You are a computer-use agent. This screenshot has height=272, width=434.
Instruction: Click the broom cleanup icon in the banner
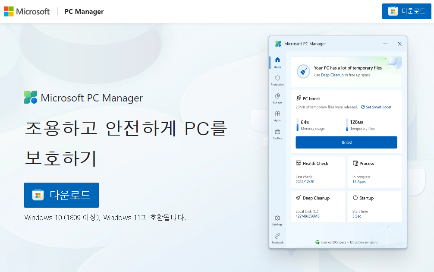tap(303, 71)
